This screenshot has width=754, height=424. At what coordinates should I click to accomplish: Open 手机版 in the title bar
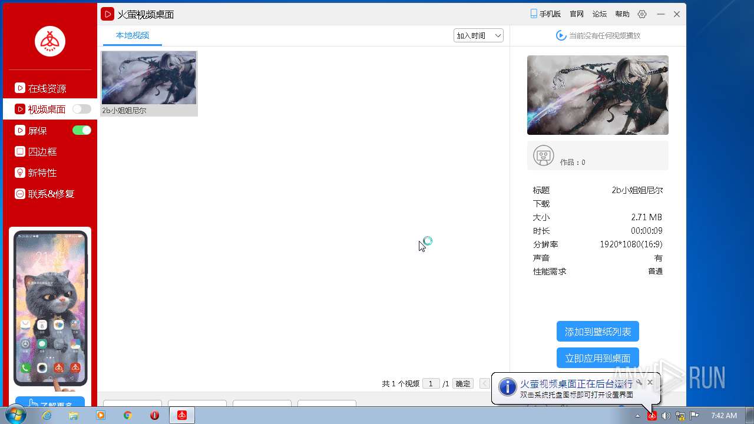point(545,14)
